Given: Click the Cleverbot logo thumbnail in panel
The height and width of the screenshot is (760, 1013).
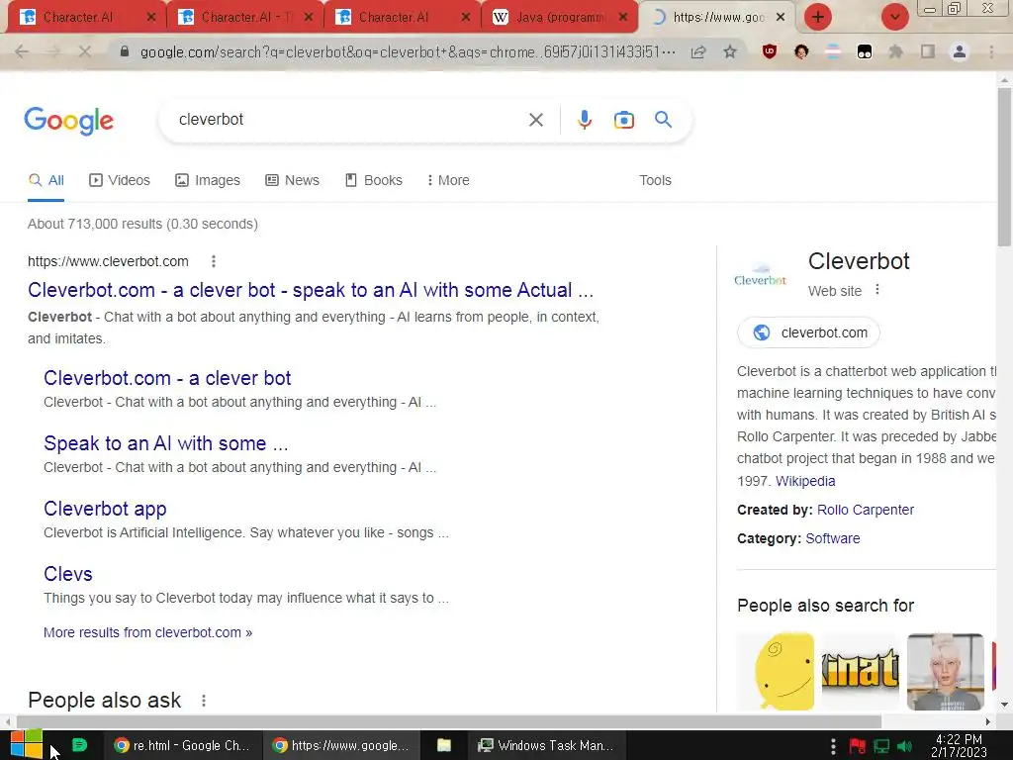Looking at the screenshot, I should 761,276.
